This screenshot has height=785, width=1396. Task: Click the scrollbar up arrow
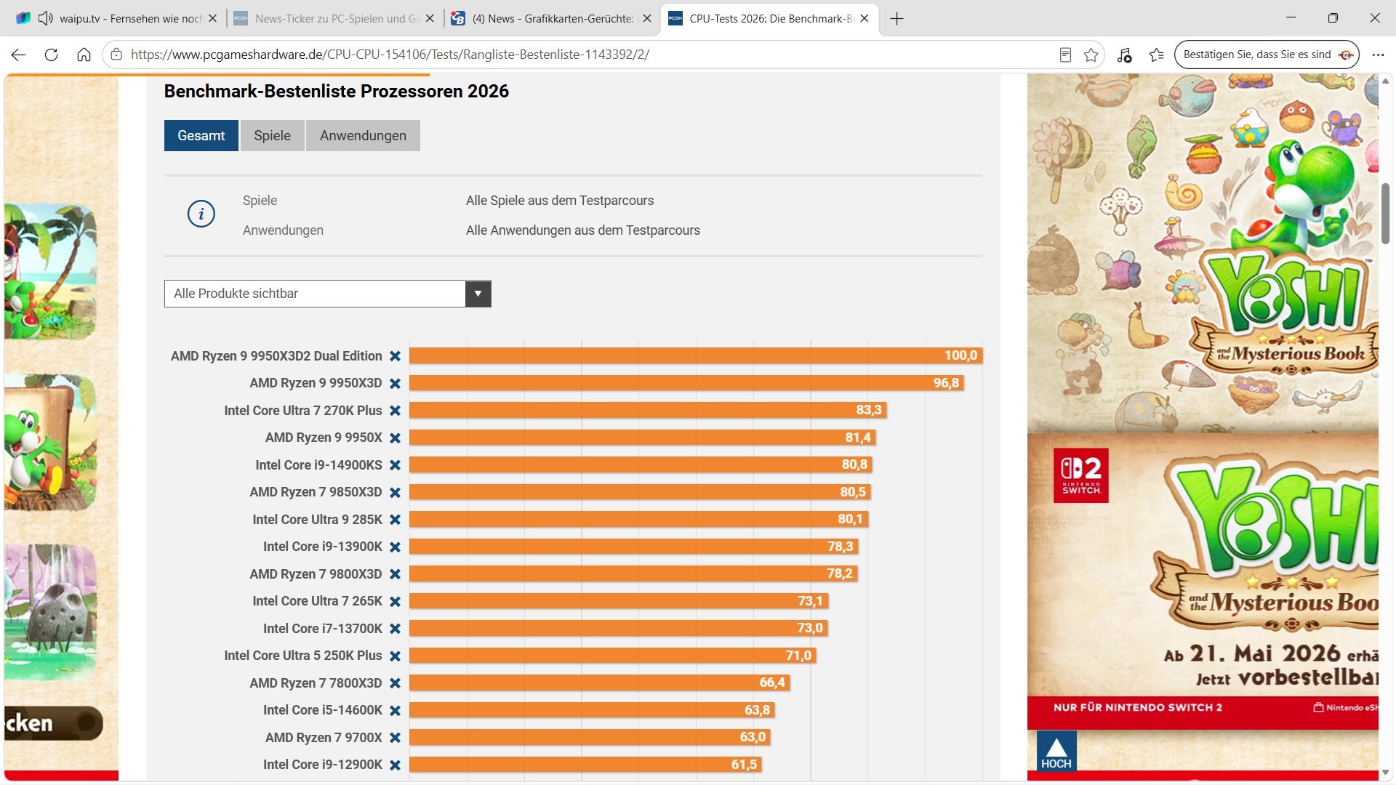click(1385, 80)
